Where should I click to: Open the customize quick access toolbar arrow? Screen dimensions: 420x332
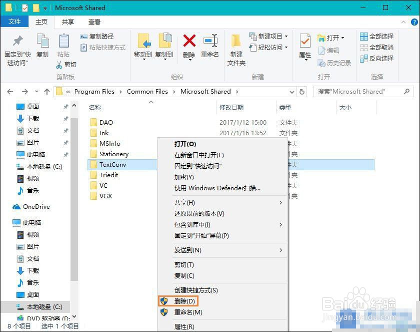pos(45,9)
